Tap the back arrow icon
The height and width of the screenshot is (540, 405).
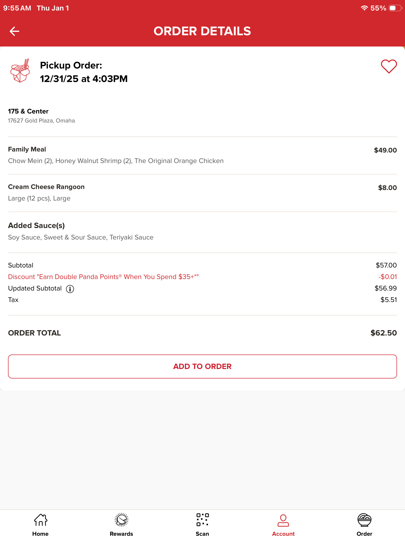coord(14,31)
